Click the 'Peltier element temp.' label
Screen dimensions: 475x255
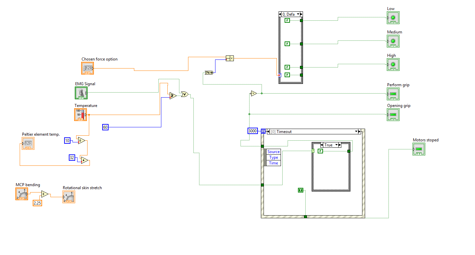[x=41, y=134]
